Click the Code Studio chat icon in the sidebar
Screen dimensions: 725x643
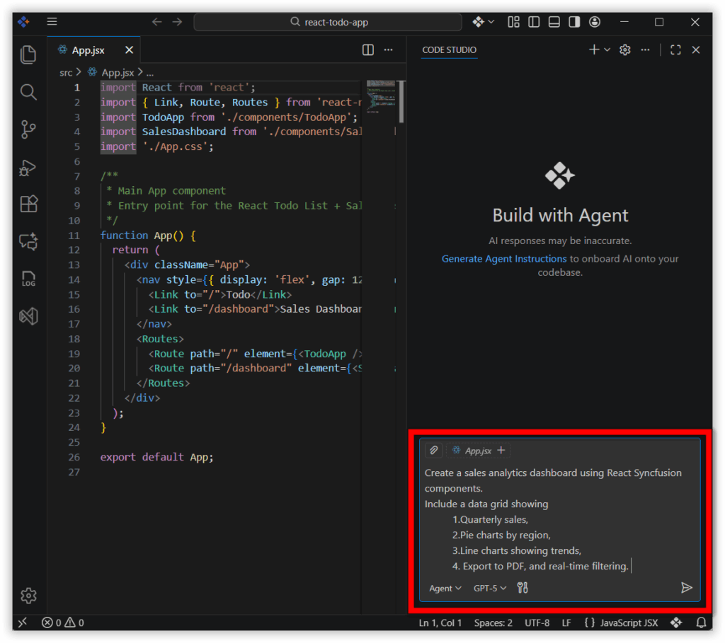pos(28,241)
